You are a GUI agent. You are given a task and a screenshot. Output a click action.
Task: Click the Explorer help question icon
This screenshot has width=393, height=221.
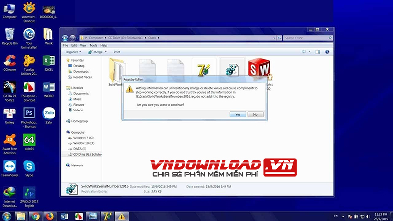pos(327,52)
